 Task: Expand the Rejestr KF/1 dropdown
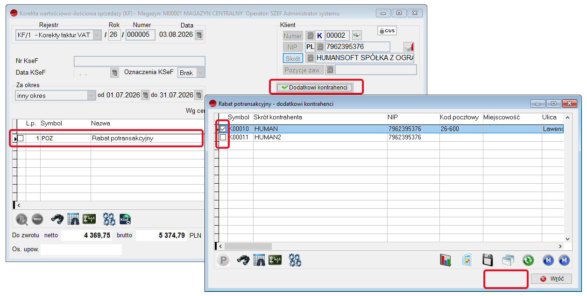pyautogui.click(x=97, y=35)
